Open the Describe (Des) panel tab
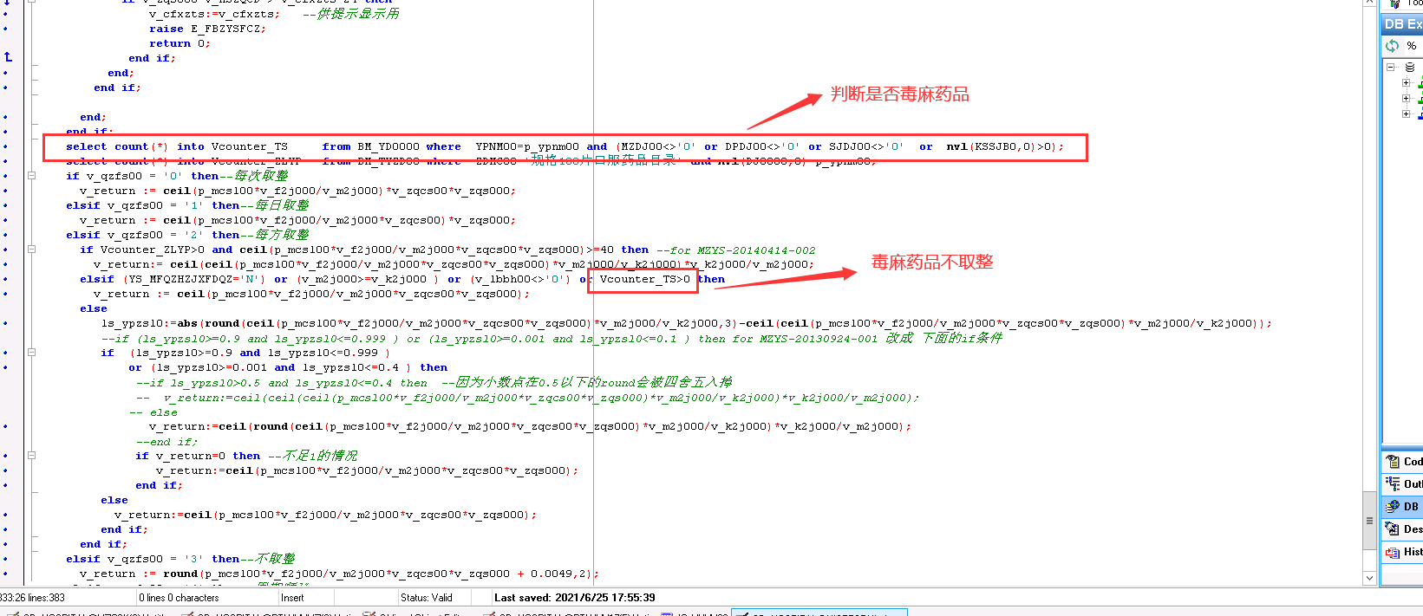Screen dimensions: 1423x616 tap(1403, 529)
